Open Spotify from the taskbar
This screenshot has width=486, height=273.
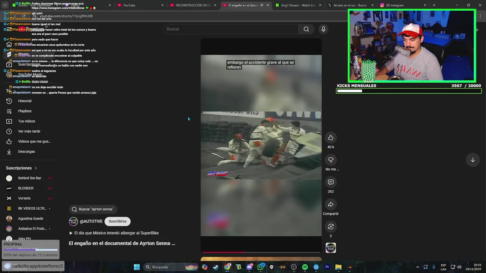(x=305, y=267)
